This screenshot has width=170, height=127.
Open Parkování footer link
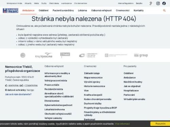tap(129, 95)
